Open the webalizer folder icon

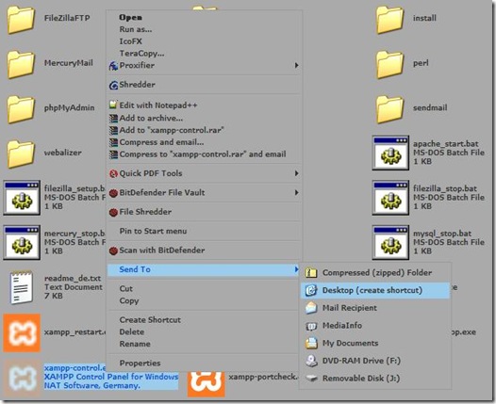(x=21, y=154)
